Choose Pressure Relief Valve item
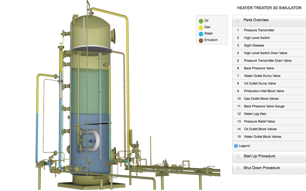The width and height of the screenshot is (306, 191). tap(259, 121)
